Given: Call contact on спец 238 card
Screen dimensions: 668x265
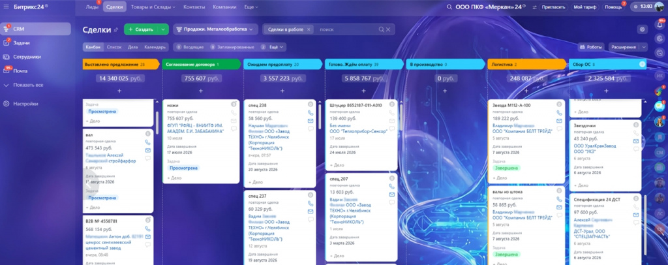Looking at the screenshot, I should (311, 113).
